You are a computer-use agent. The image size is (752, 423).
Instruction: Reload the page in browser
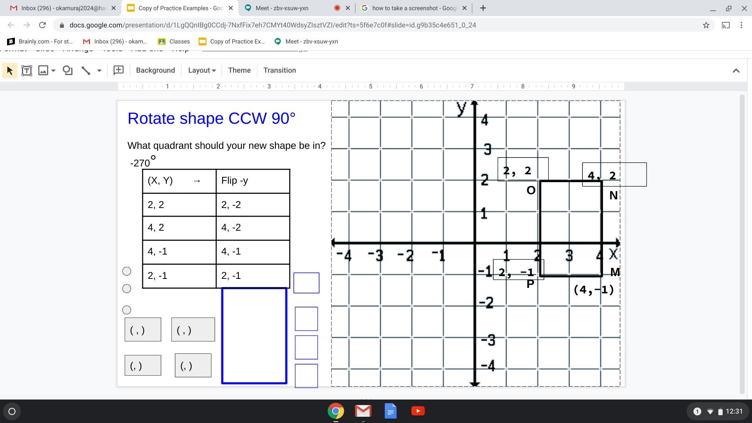[42, 25]
